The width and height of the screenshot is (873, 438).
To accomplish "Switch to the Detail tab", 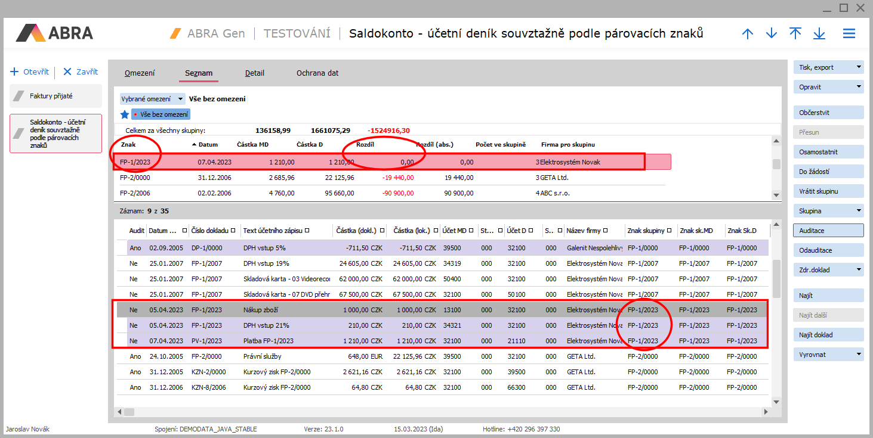I will tap(255, 73).
